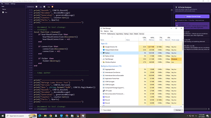
Task: Open the Windows Start menu
Action: [2, 116]
